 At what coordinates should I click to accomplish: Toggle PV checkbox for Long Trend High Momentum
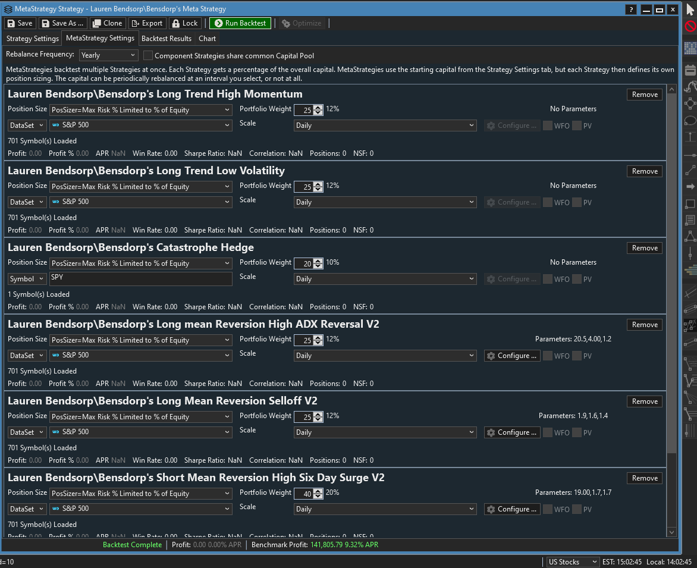[x=576, y=125]
